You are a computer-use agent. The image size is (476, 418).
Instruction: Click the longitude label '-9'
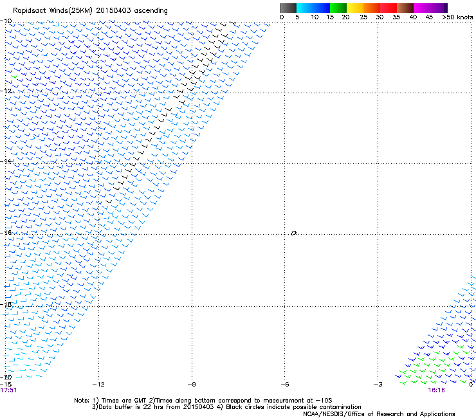[x=192, y=385]
